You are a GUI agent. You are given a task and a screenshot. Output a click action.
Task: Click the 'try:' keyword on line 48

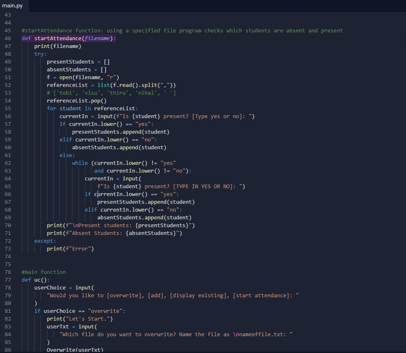pyautogui.click(x=41, y=54)
